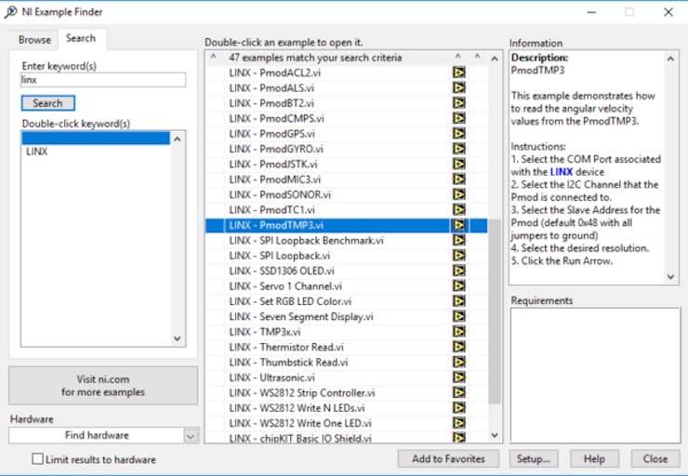Click sort caret left of results header
This screenshot has height=476, width=688.
click(214, 57)
